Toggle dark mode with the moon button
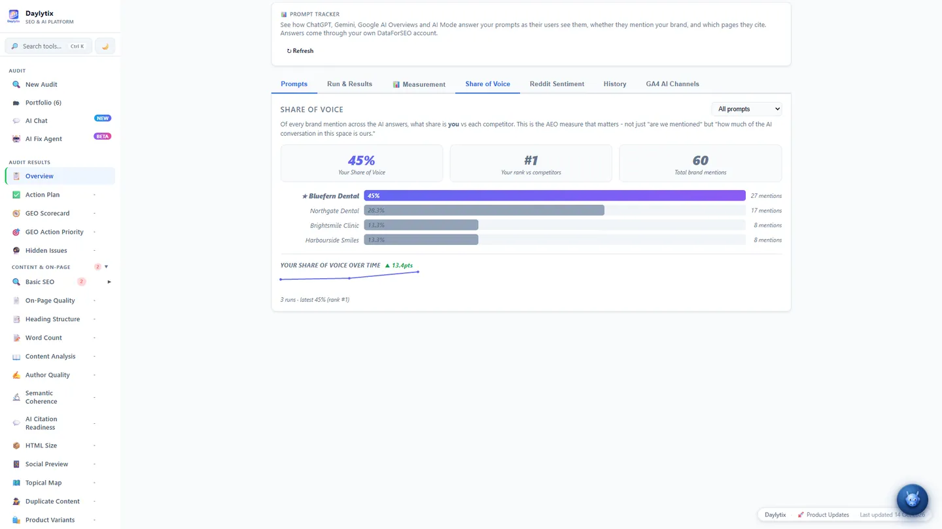The image size is (942, 529). tap(105, 46)
